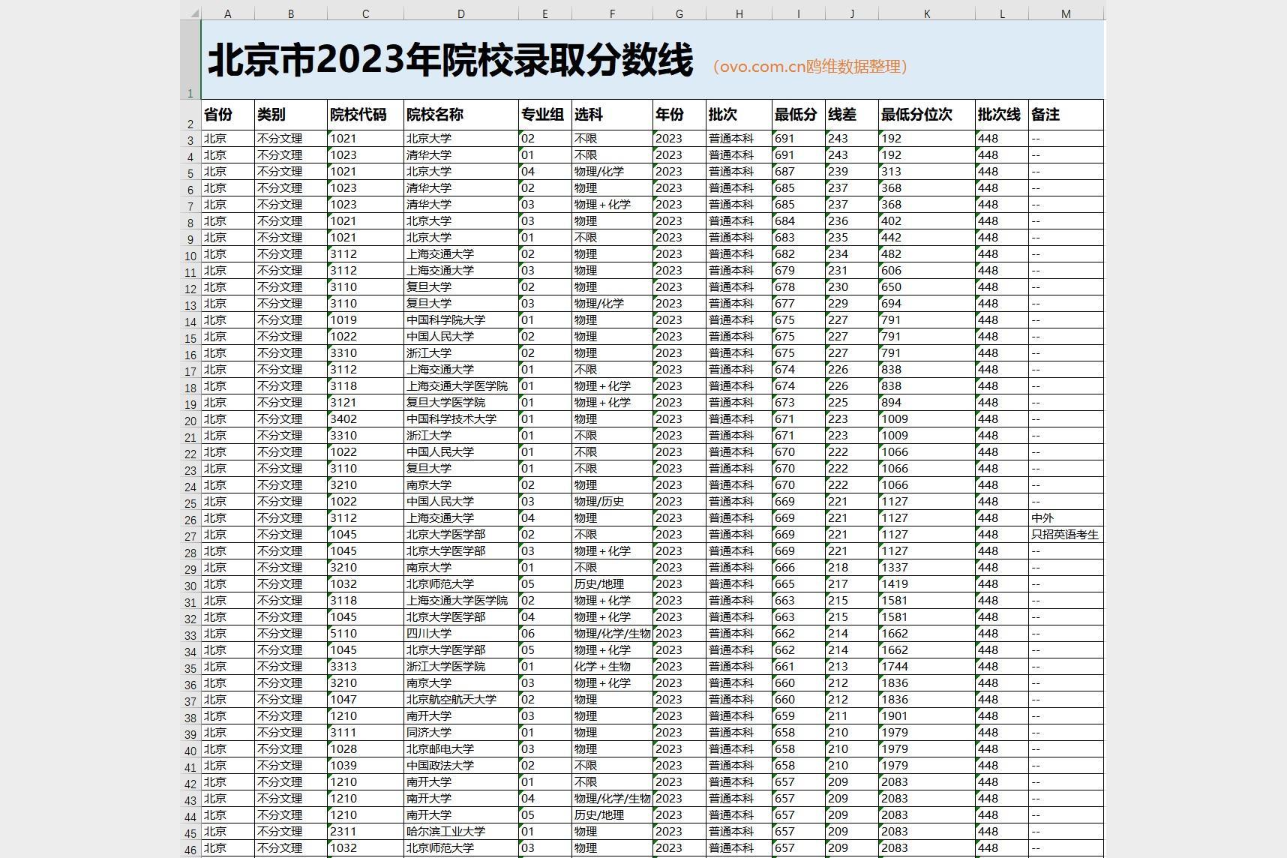The image size is (1287, 858).
Task: Click the 哈尔滨工业大学 cell
Action: tap(461, 832)
